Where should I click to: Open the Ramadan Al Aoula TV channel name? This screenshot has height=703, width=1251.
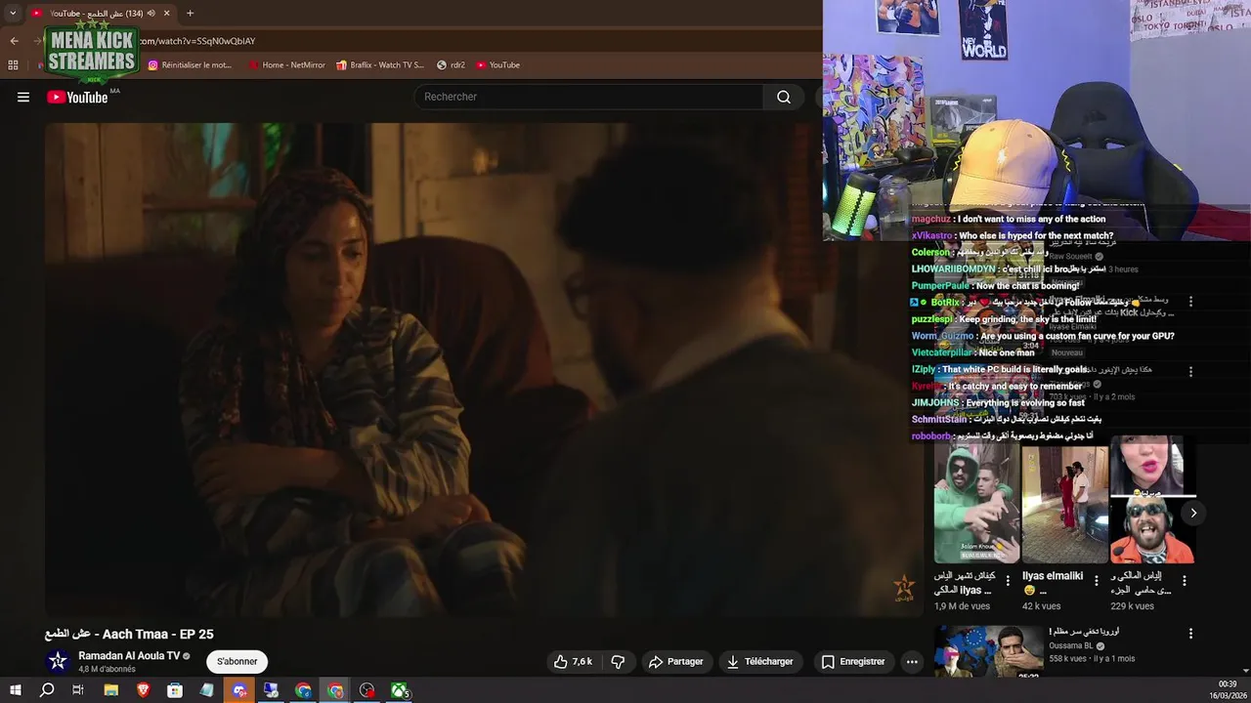point(129,656)
